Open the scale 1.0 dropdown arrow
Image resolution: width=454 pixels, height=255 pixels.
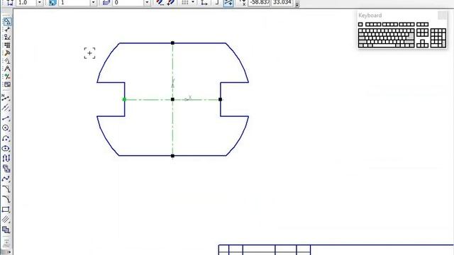click(40, 3)
